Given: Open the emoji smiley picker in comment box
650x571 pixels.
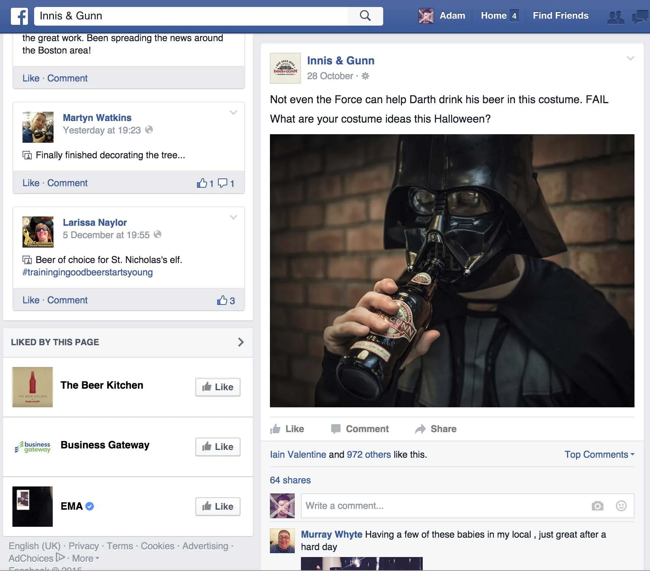Looking at the screenshot, I should point(621,506).
